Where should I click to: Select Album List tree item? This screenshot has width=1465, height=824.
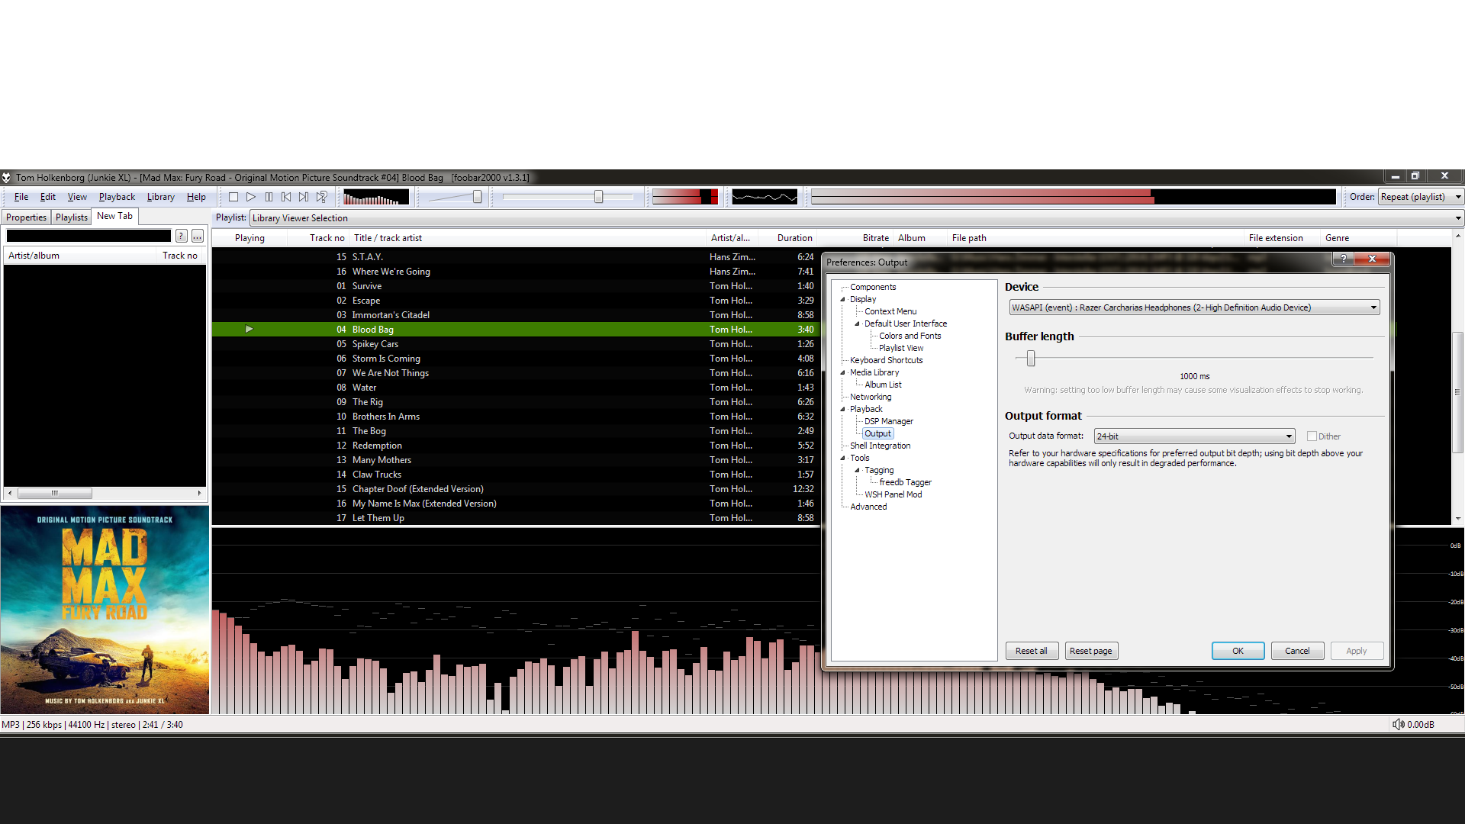[x=883, y=385]
